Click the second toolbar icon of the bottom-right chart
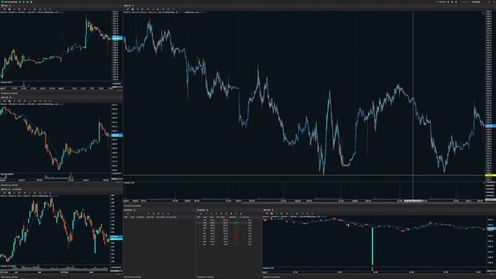Viewport: 496px width, 279px height. click(x=271, y=214)
